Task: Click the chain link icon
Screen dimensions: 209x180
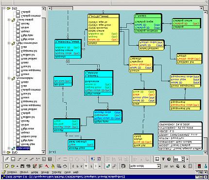Action: 114,166
